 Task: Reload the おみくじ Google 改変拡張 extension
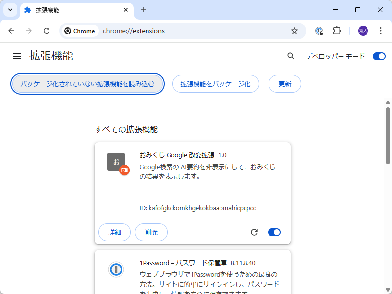click(254, 232)
